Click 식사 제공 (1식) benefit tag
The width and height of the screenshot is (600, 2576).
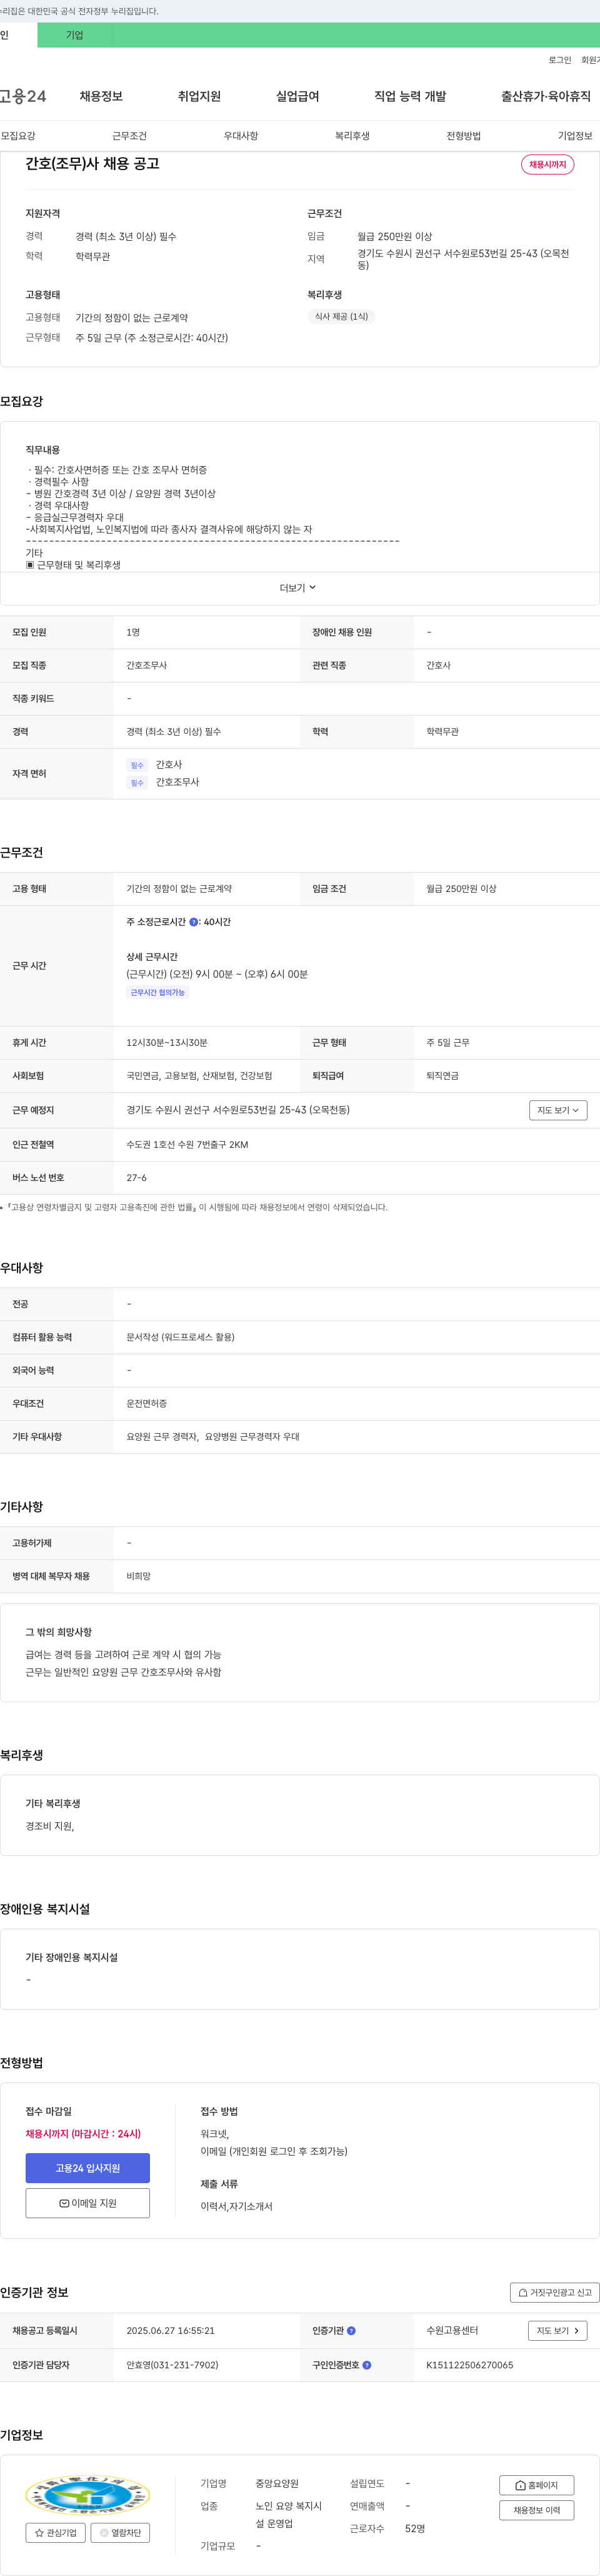pyautogui.click(x=341, y=317)
